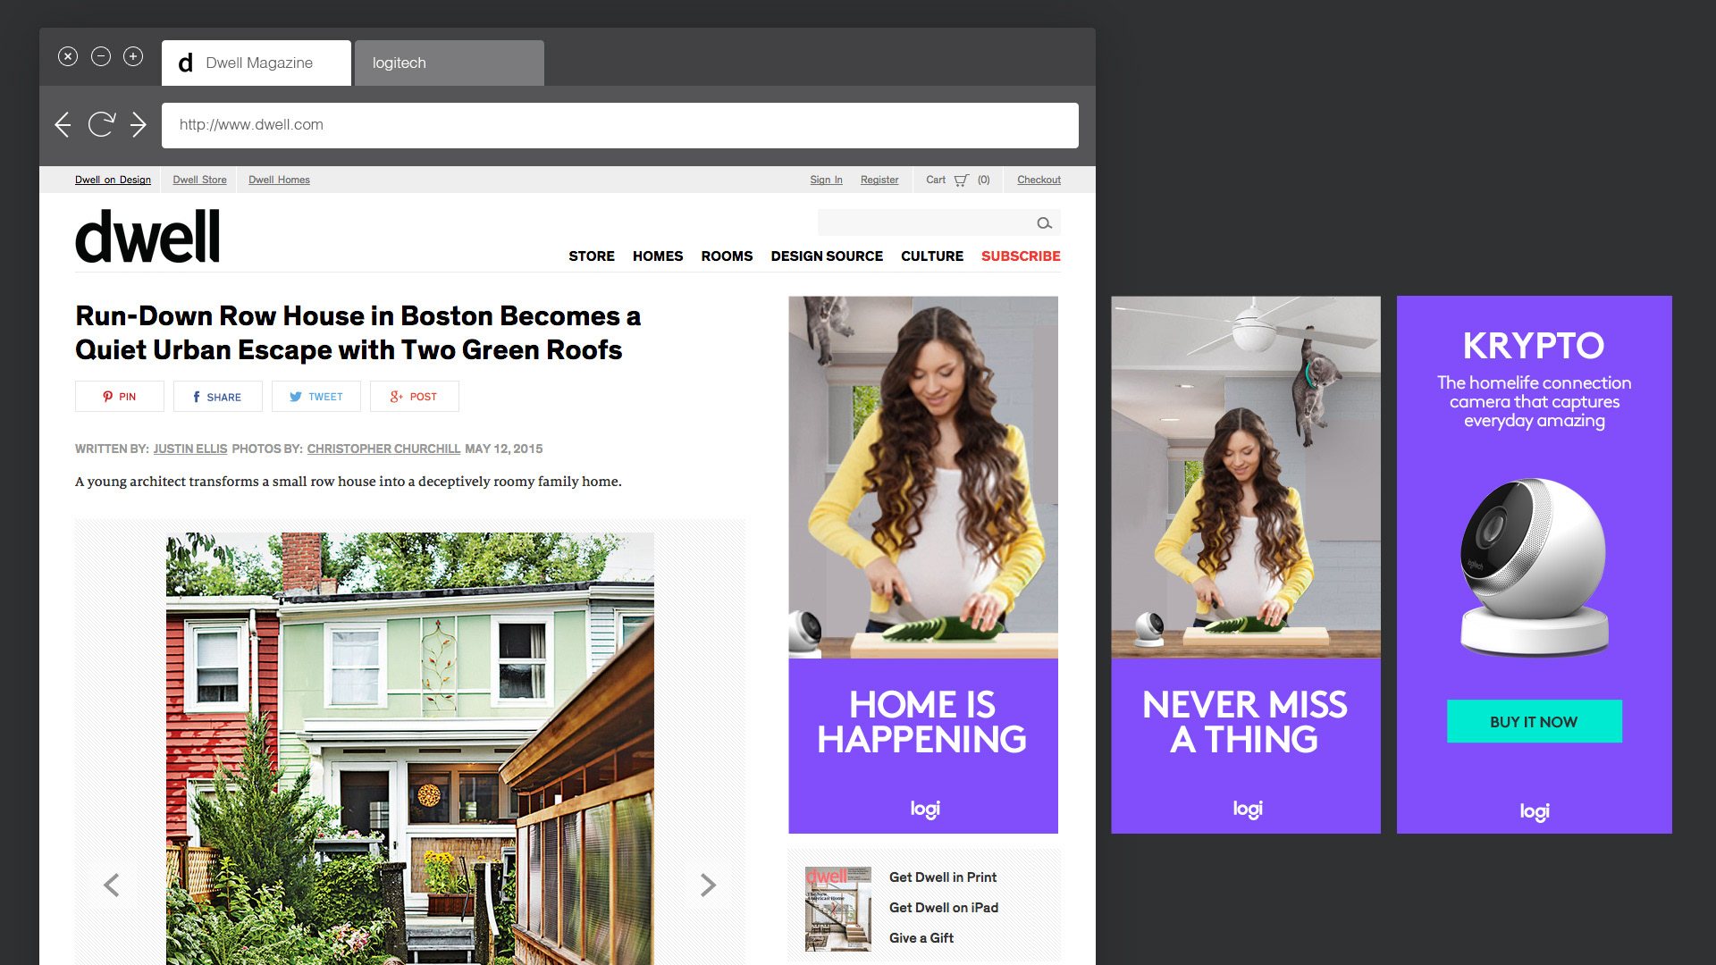Open the STORE menu item

[592, 256]
